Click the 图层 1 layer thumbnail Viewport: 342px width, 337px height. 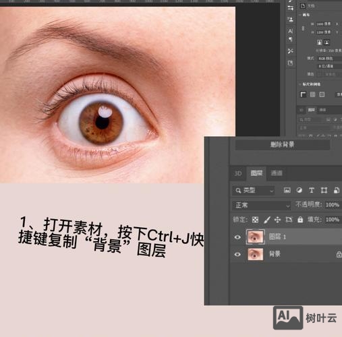(x=255, y=237)
